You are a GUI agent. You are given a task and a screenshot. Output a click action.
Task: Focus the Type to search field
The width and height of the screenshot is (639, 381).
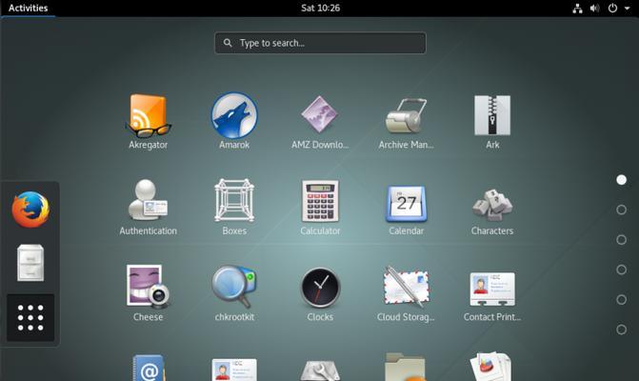point(320,43)
